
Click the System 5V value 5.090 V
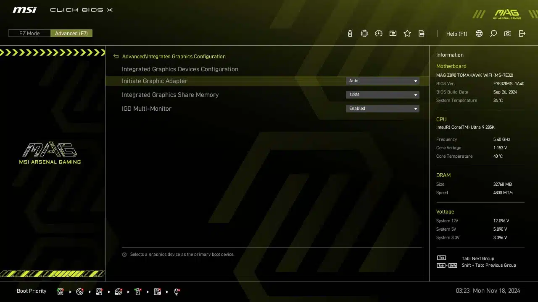(500, 229)
